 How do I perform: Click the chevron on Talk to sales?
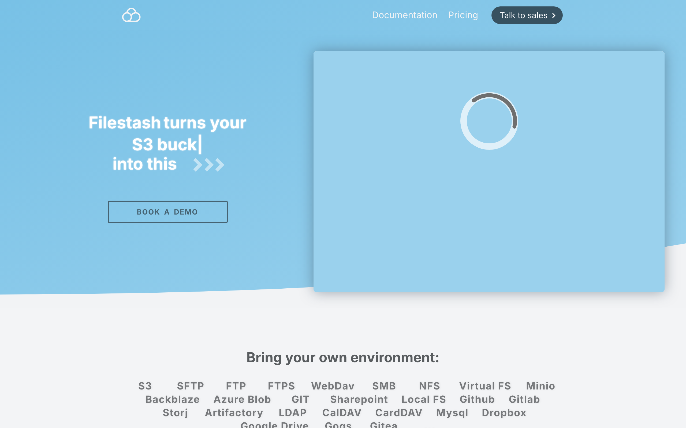click(554, 16)
